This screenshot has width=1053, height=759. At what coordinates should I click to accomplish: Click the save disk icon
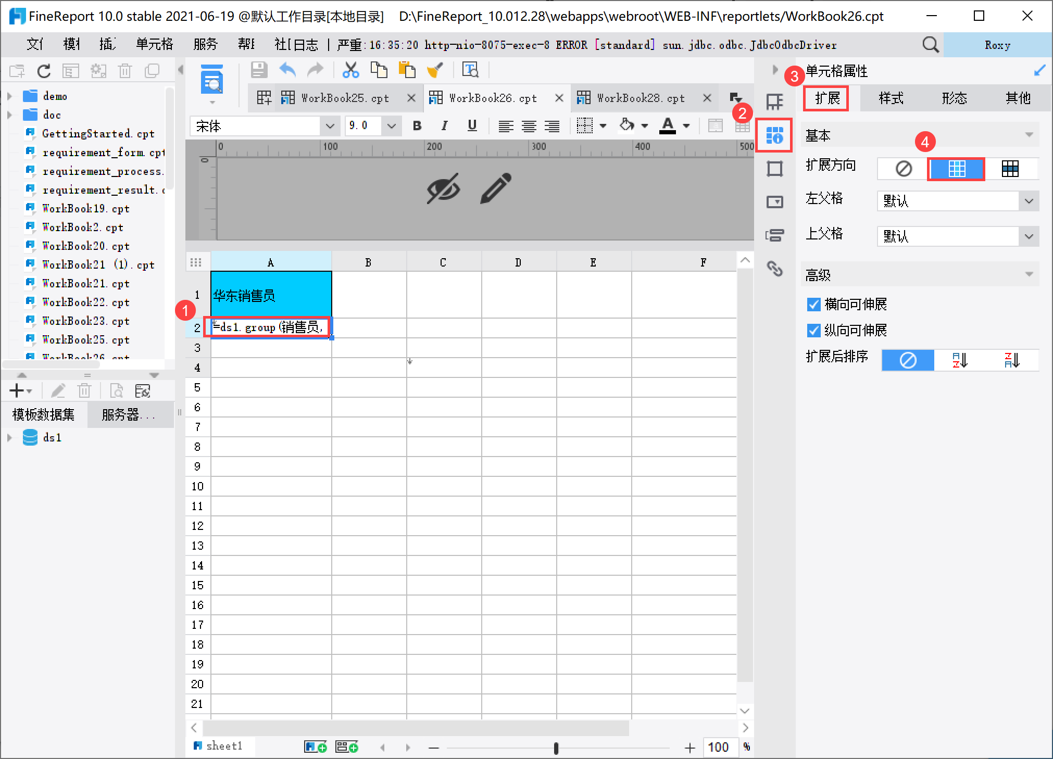click(259, 70)
